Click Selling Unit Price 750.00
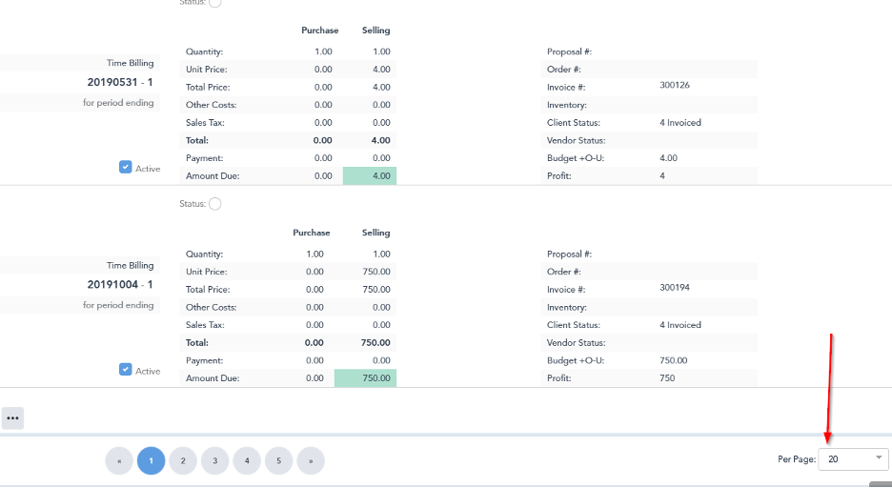The width and height of the screenshot is (892, 488). tap(376, 272)
